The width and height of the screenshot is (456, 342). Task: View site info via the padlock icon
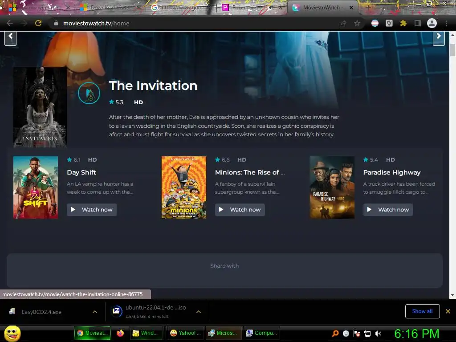(56, 23)
